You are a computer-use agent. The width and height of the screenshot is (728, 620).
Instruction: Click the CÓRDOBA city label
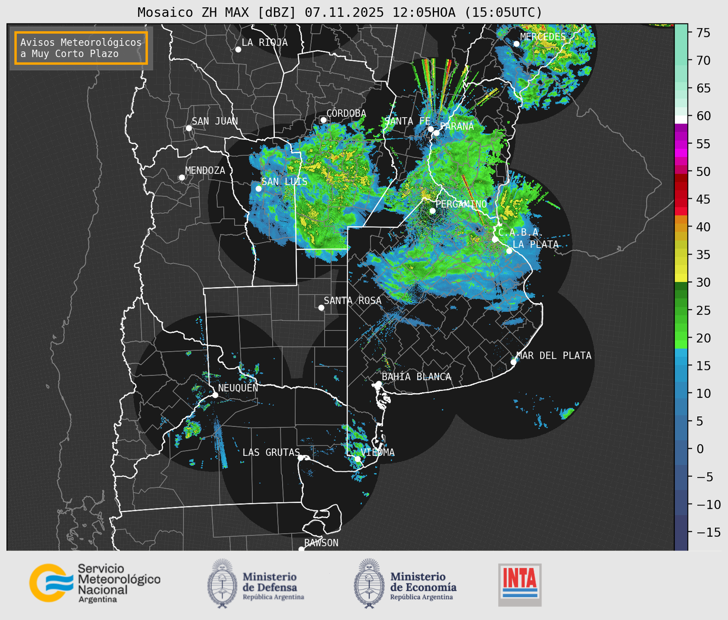[x=346, y=113]
